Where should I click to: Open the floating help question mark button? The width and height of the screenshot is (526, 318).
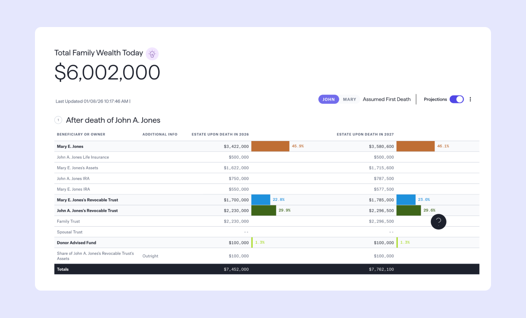pos(439,221)
